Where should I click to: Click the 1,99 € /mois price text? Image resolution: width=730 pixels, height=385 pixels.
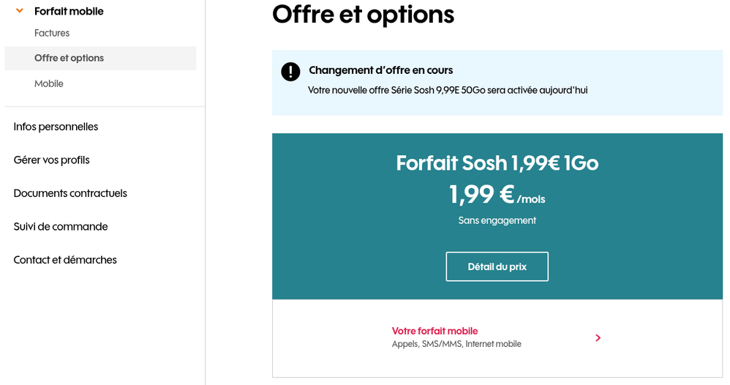497,195
